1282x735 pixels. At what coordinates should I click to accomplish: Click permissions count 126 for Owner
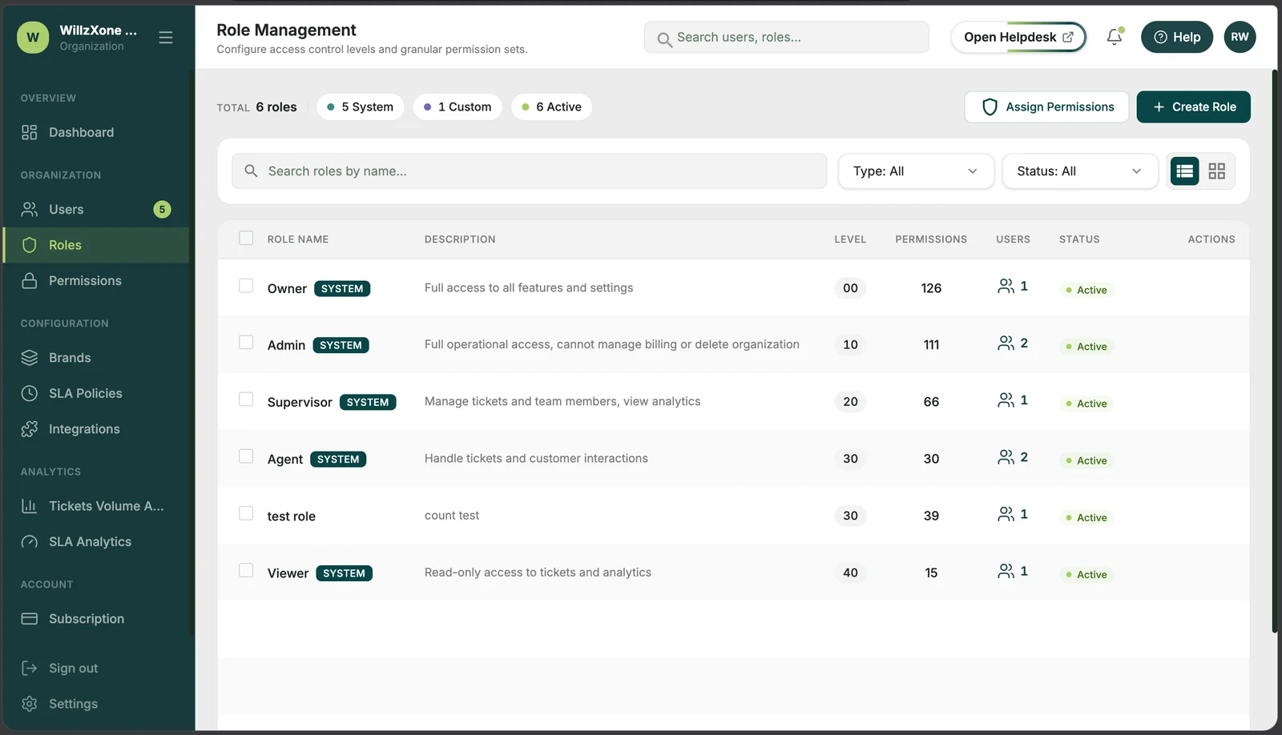click(931, 288)
